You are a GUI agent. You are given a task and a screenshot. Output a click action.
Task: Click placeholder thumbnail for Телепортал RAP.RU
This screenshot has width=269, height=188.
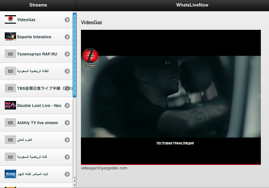pos(10,54)
